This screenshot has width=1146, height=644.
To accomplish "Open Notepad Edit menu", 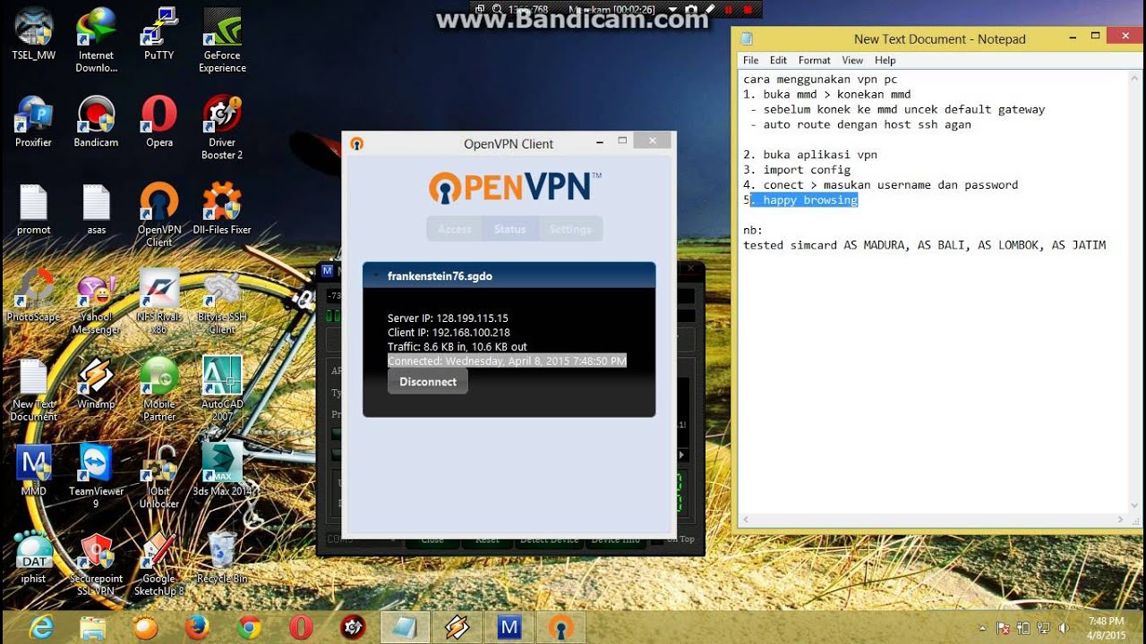I will coord(778,60).
